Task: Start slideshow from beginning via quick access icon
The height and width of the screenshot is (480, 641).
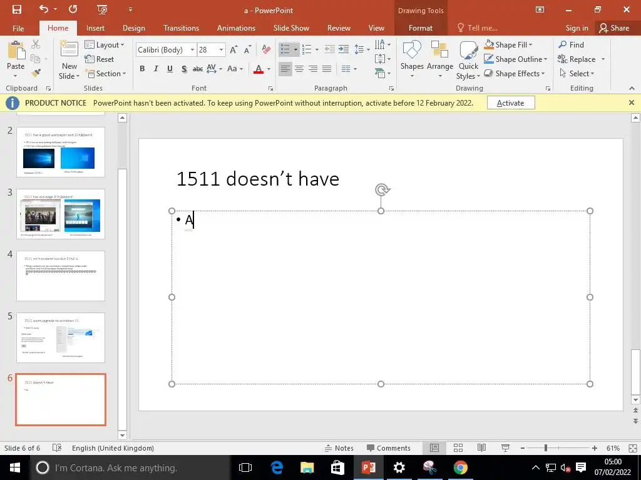Action: pyautogui.click(x=102, y=9)
